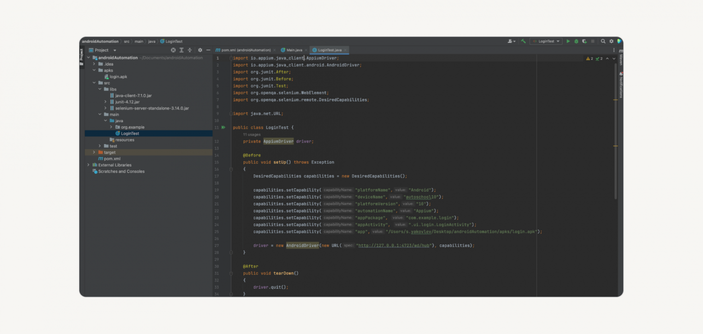Image resolution: width=703 pixels, height=334 pixels.
Task: Expand selenium-server-standalone-3.14.0.jar node
Action: point(105,108)
